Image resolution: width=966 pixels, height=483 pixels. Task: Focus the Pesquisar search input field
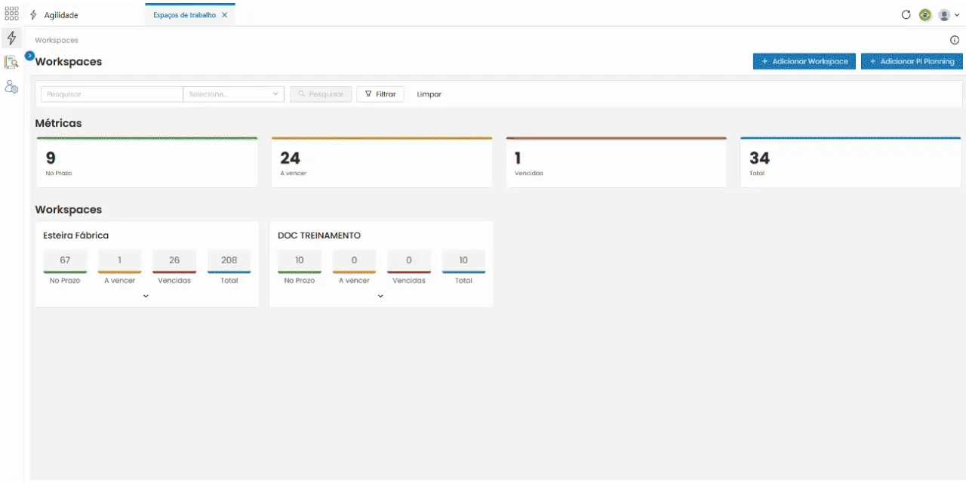112,94
